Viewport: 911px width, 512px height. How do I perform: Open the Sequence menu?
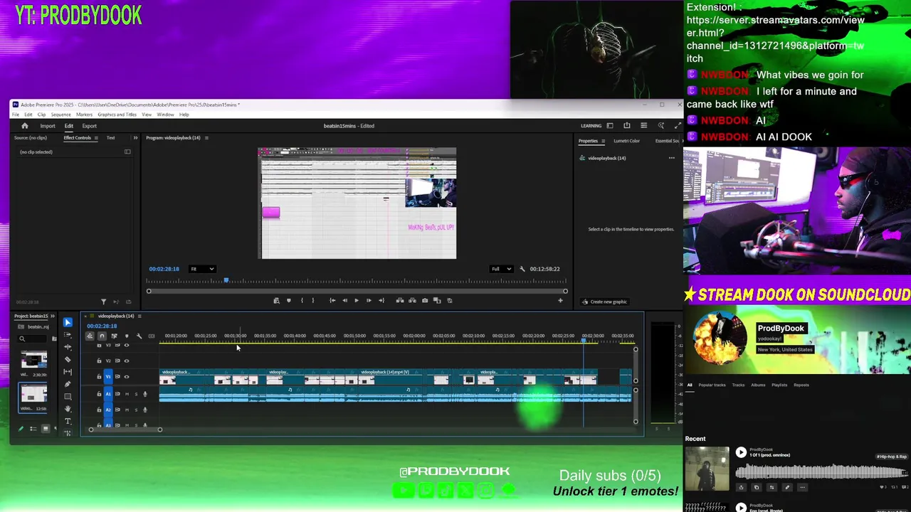tap(60, 114)
